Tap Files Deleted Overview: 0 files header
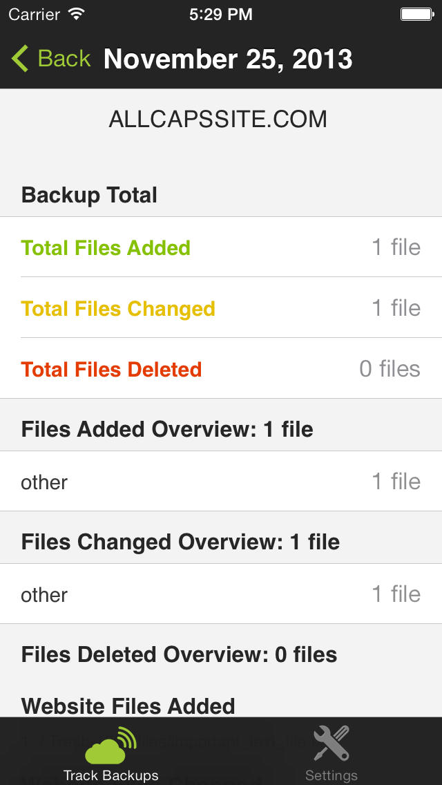The height and width of the screenshot is (785, 442). [x=179, y=654]
